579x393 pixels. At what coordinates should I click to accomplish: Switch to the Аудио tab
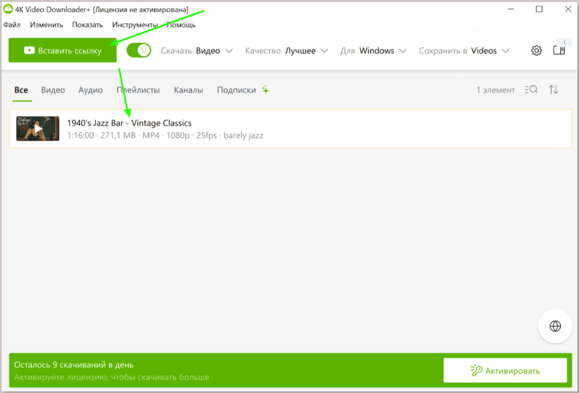pyautogui.click(x=90, y=90)
